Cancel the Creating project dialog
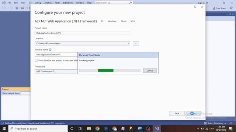The image size is (236, 132). pyautogui.click(x=150, y=70)
